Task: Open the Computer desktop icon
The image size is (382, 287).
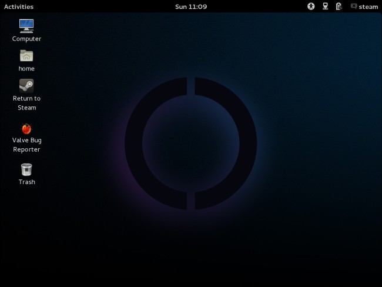Action: [26, 26]
